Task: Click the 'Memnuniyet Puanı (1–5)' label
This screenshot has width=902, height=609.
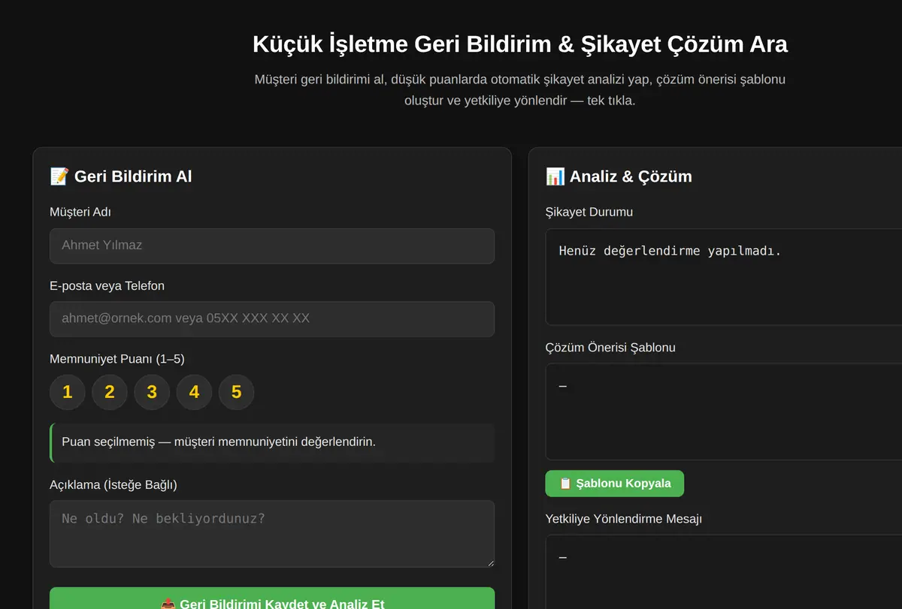Action: (x=117, y=359)
